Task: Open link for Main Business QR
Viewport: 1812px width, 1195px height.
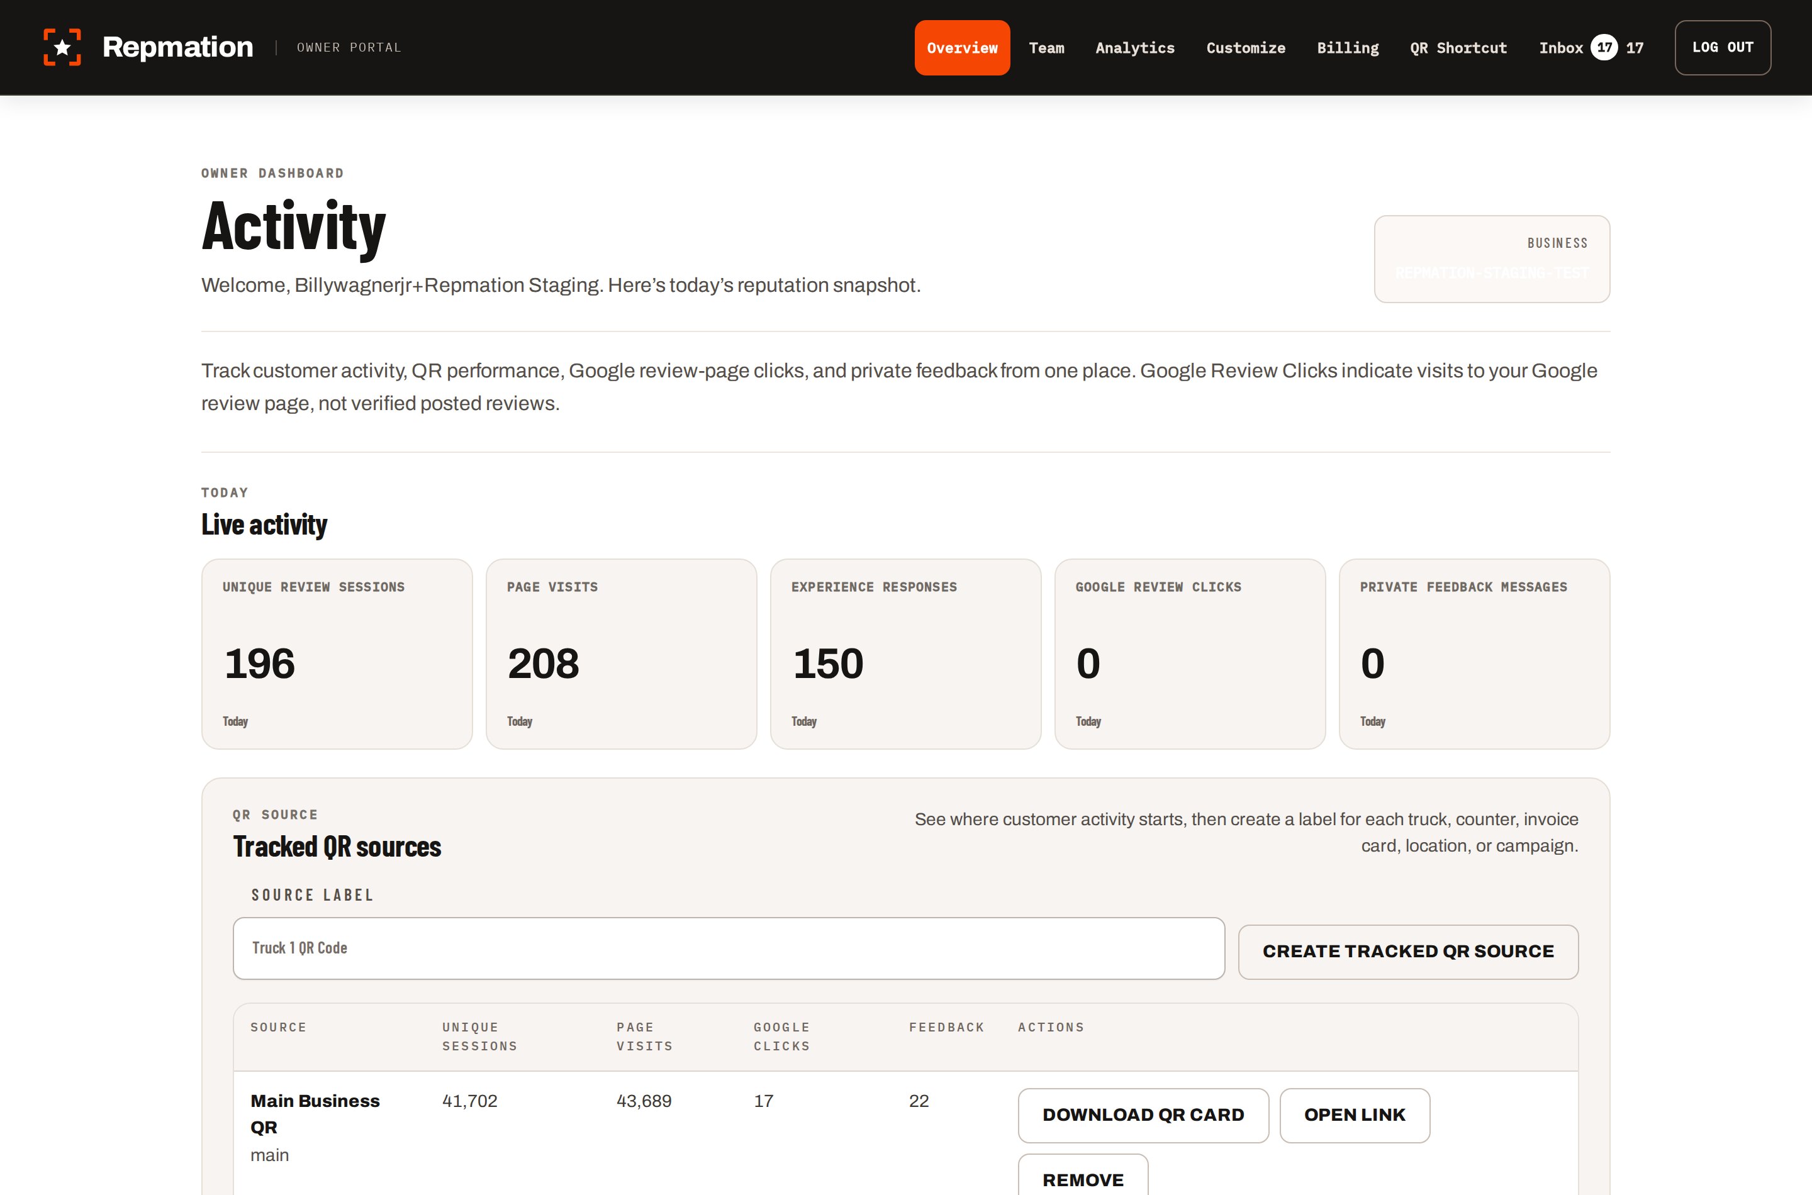Action: (x=1355, y=1115)
